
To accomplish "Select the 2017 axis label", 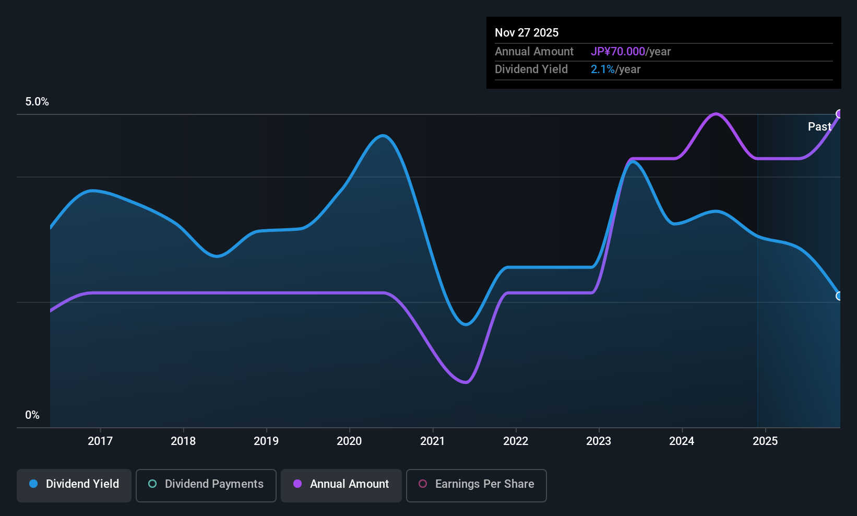I will (100, 441).
